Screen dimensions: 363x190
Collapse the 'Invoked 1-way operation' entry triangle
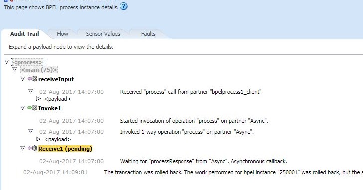pyautogui.click(x=30, y=131)
